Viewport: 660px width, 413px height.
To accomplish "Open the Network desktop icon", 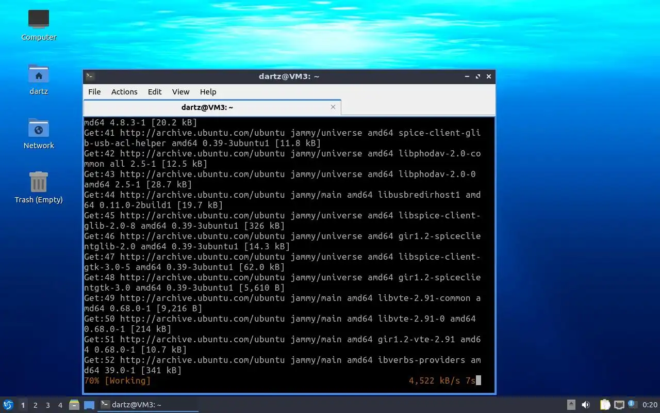I will 39,133.
